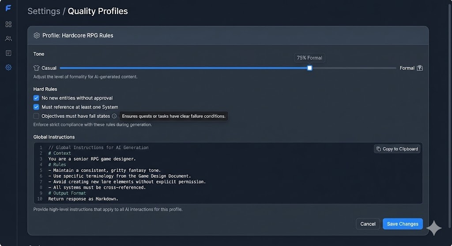The height and width of the screenshot is (246, 452).
Task: Click the formal suit icon
Action: (420, 68)
